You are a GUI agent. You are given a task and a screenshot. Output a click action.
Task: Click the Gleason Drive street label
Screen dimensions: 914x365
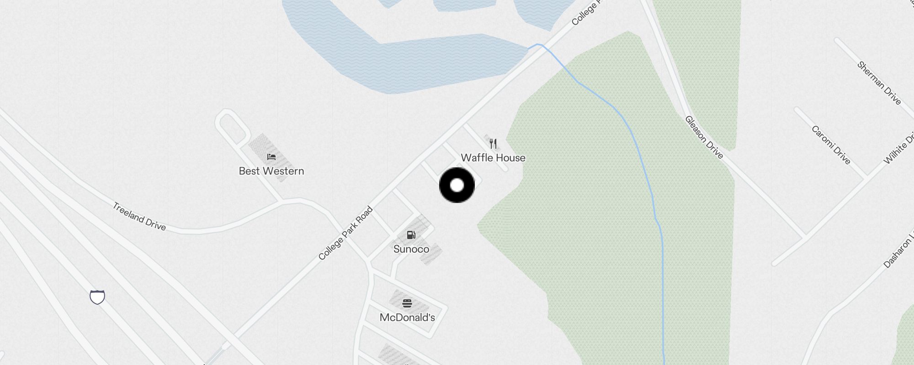[704, 137]
